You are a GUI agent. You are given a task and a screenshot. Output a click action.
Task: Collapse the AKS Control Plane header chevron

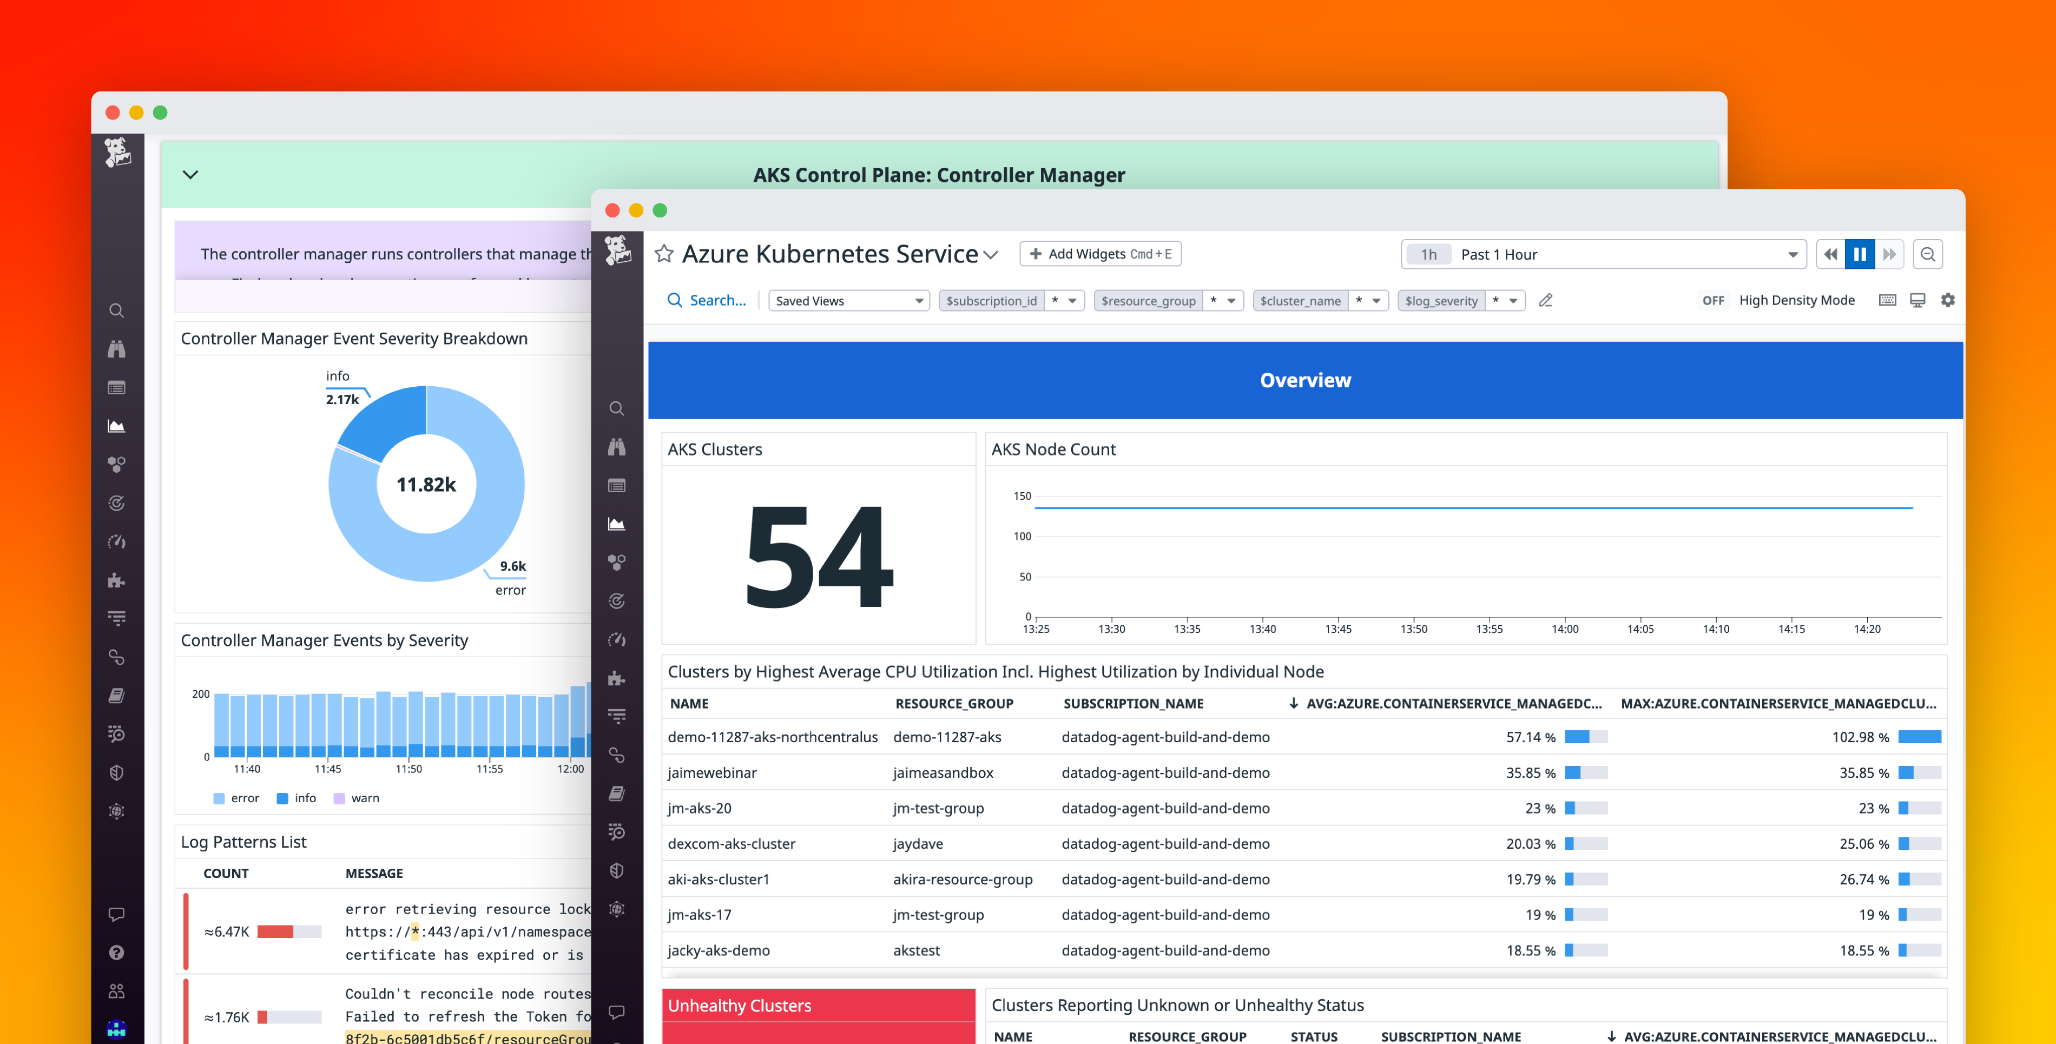(x=191, y=174)
